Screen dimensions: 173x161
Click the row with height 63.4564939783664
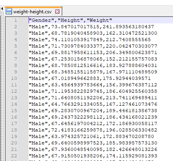(x=93, y=85)
